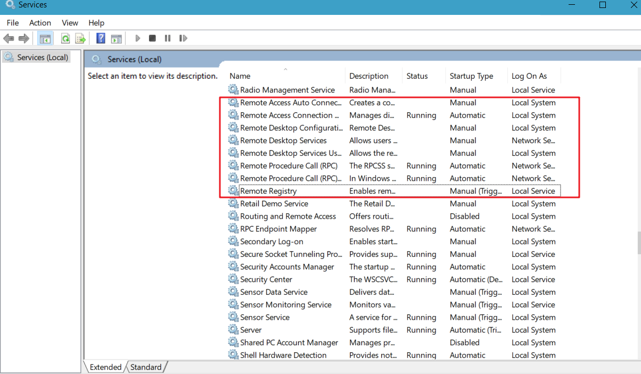Click the Security Accounts Manager gear icon
Image resolution: width=641 pixels, height=374 pixels.
[x=233, y=267]
